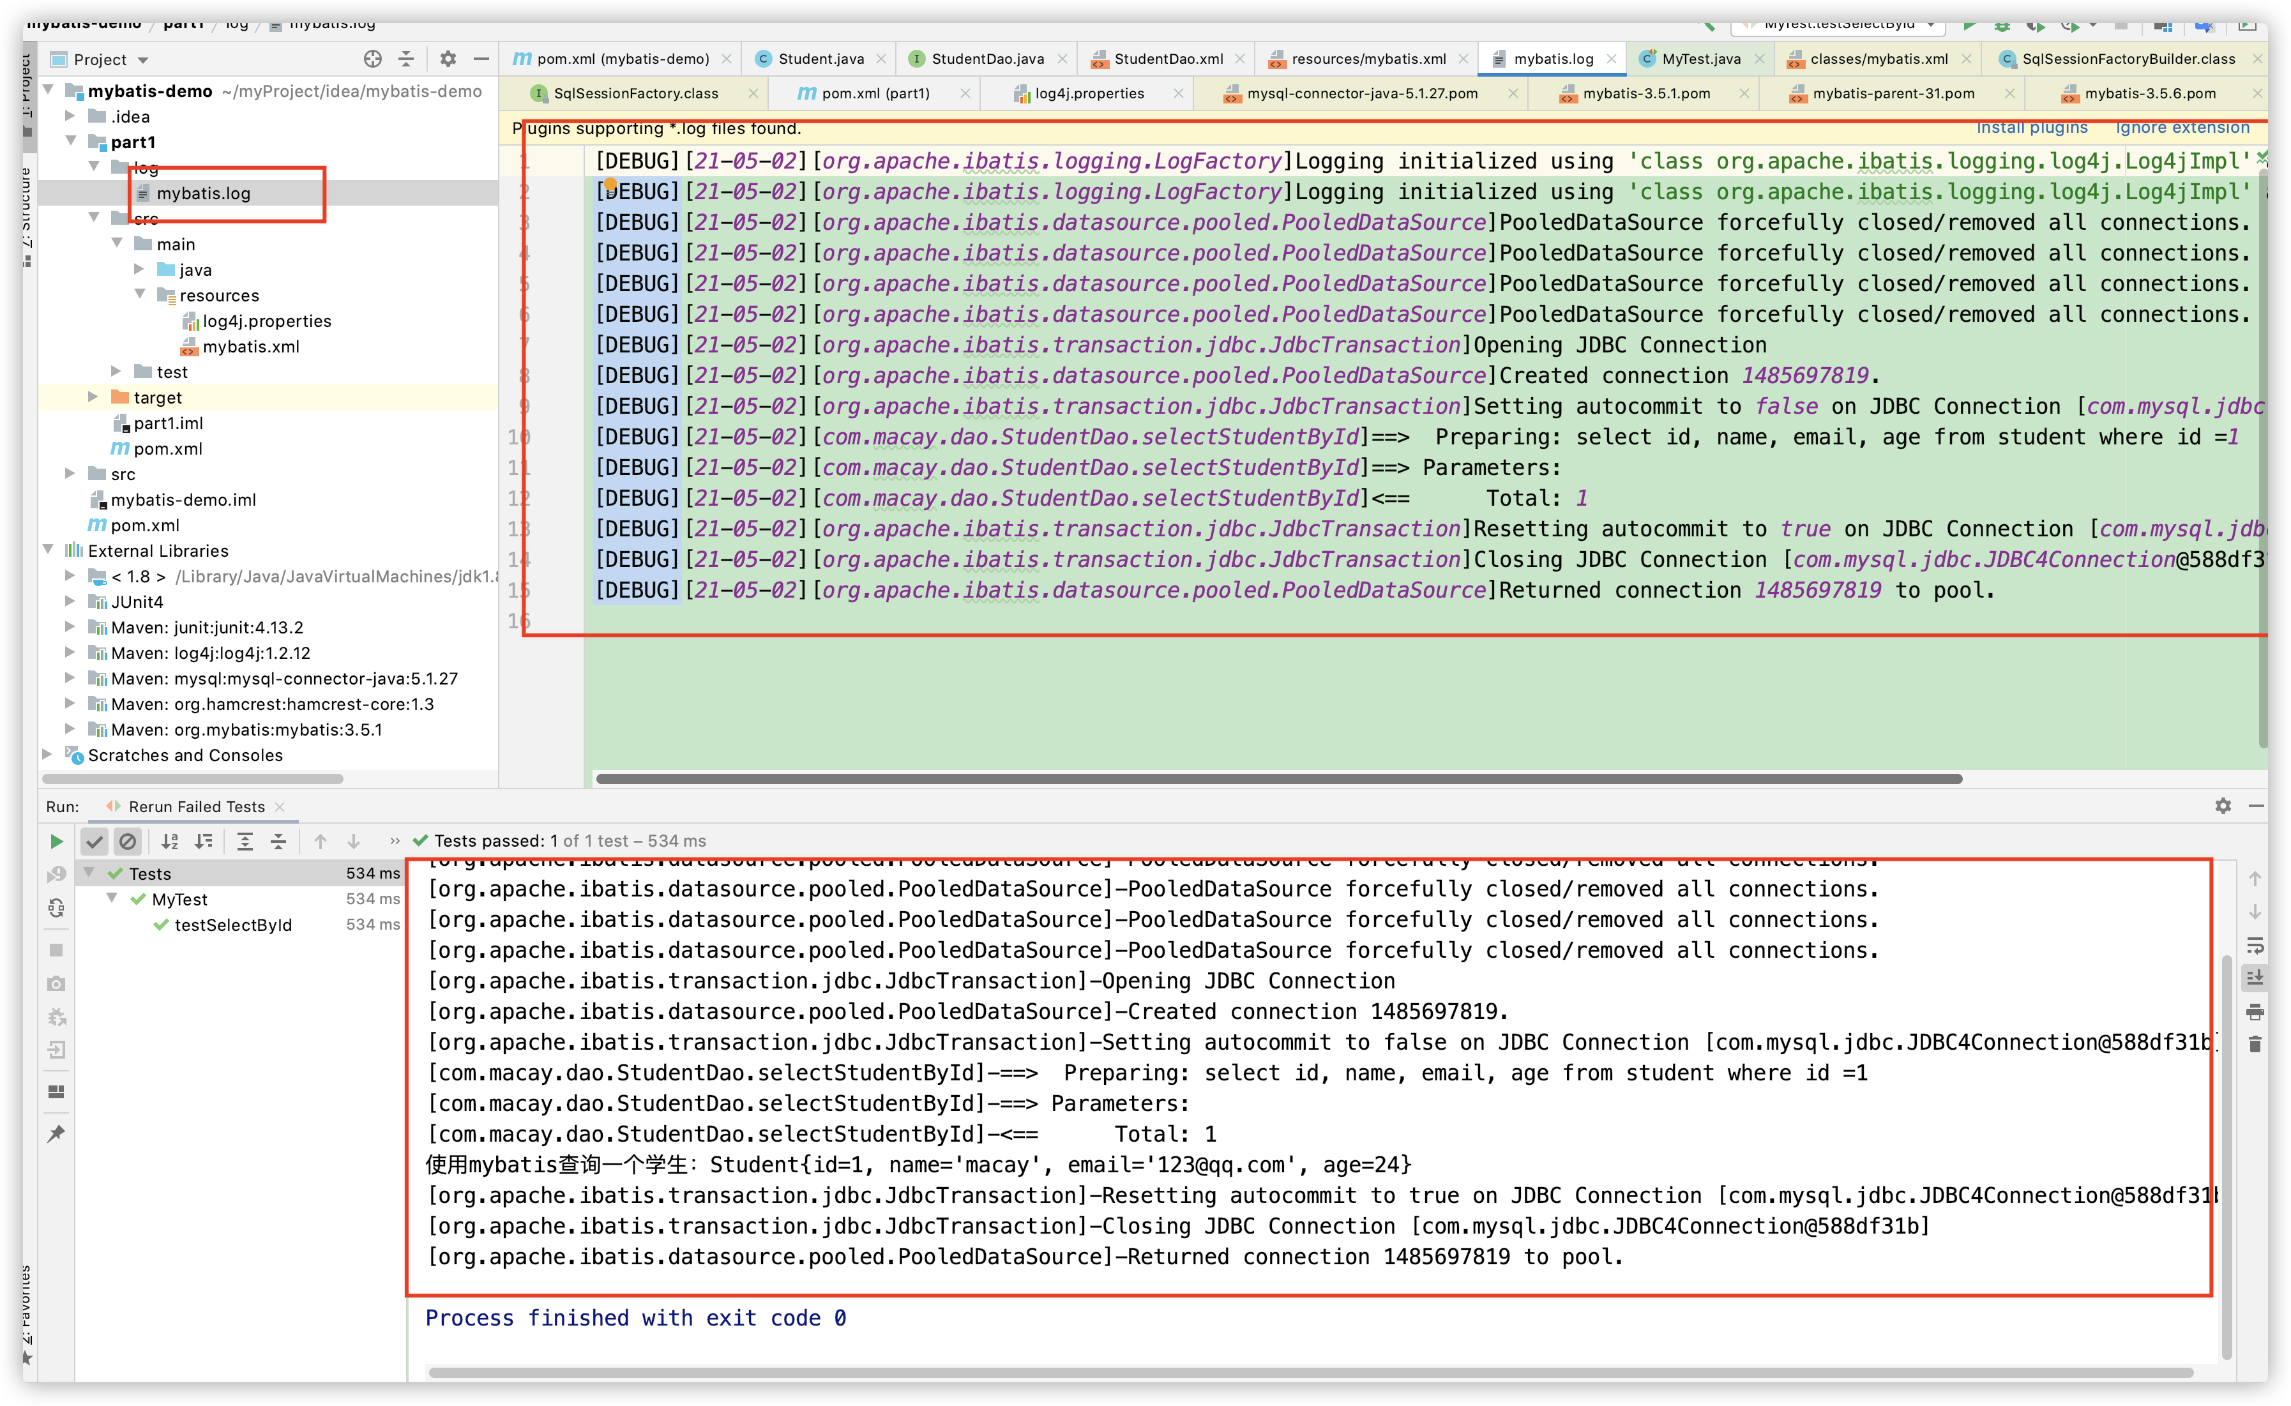Click the locate file crosshair icon in Project panel
The image size is (2291, 1406).
[x=373, y=59]
